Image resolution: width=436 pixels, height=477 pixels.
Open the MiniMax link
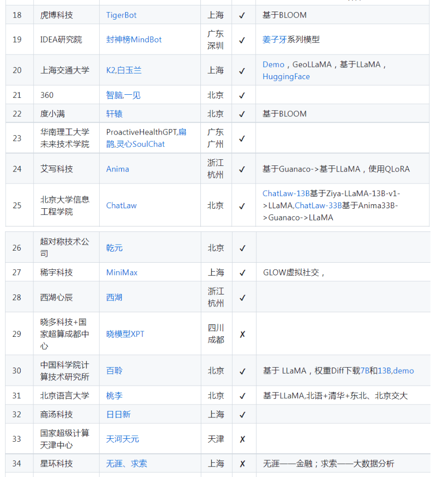(x=122, y=272)
